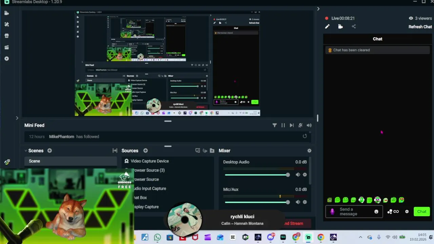Open the pop-out recent events icon beside the pencil

click(340, 26)
